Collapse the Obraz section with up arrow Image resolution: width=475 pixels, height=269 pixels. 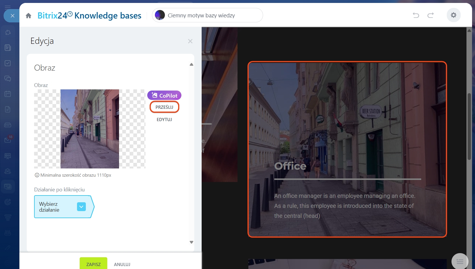coord(191,64)
